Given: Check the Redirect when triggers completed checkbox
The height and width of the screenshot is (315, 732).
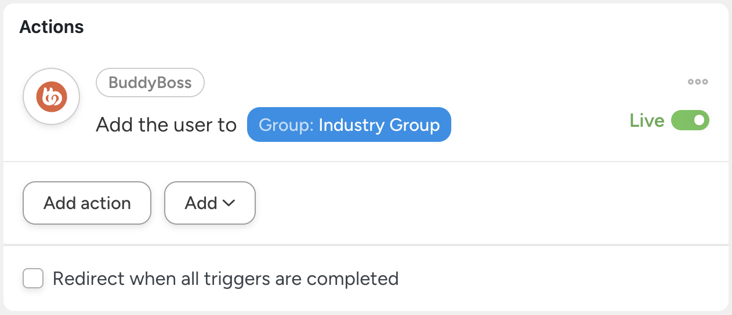Looking at the screenshot, I should (x=33, y=279).
